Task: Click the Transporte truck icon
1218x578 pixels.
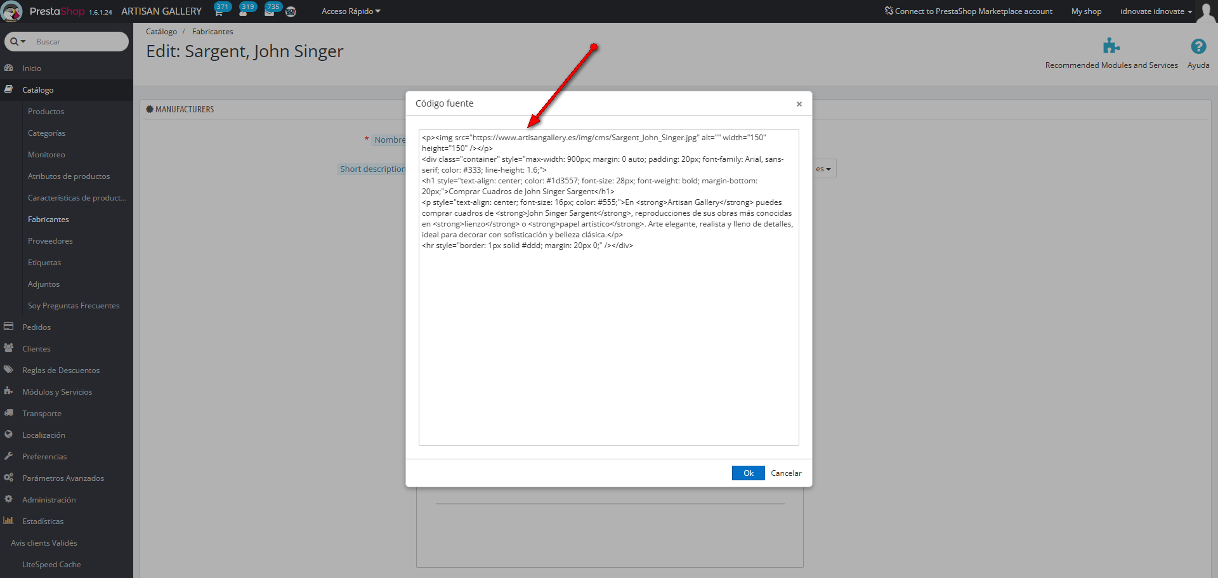Action: point(9,413)
